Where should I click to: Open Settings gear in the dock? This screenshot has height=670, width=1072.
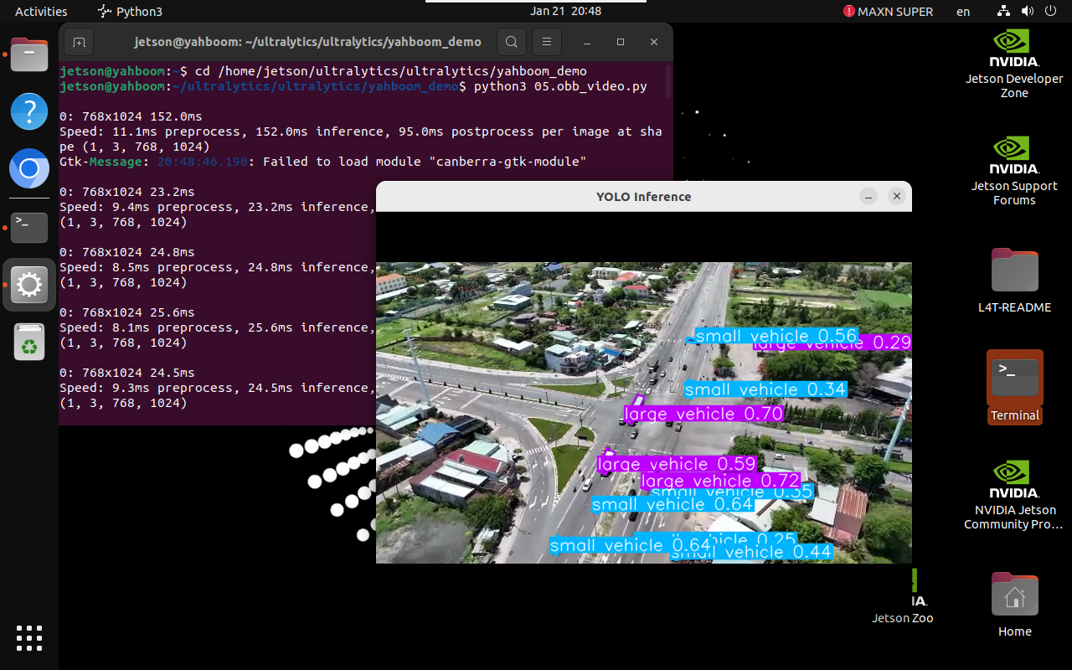[29, 285]
